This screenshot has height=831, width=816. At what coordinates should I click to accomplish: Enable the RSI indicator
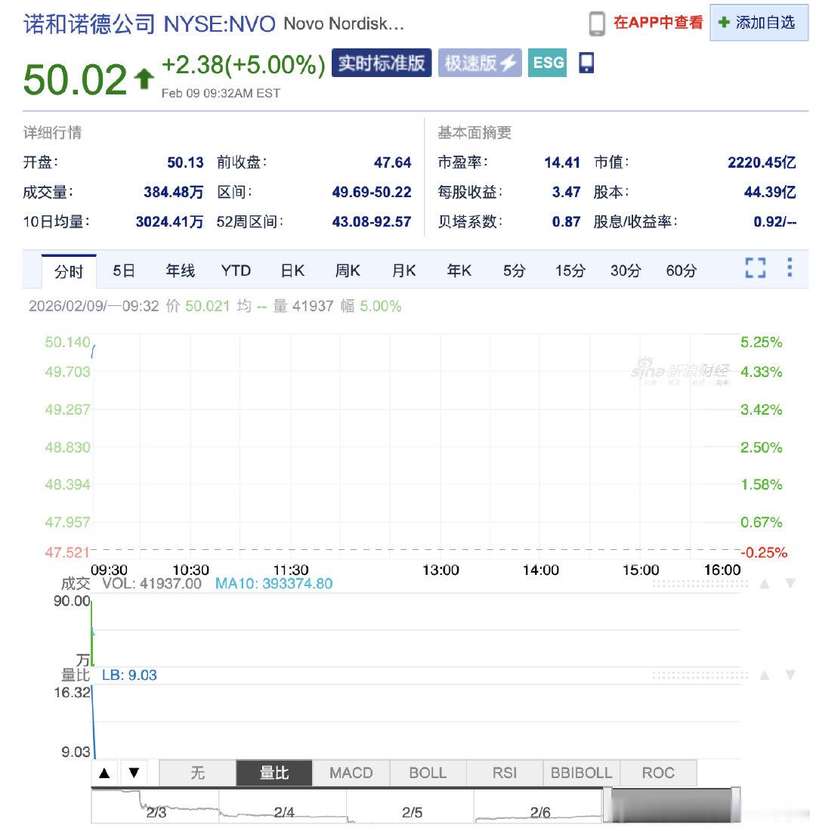tap(504, 773)
